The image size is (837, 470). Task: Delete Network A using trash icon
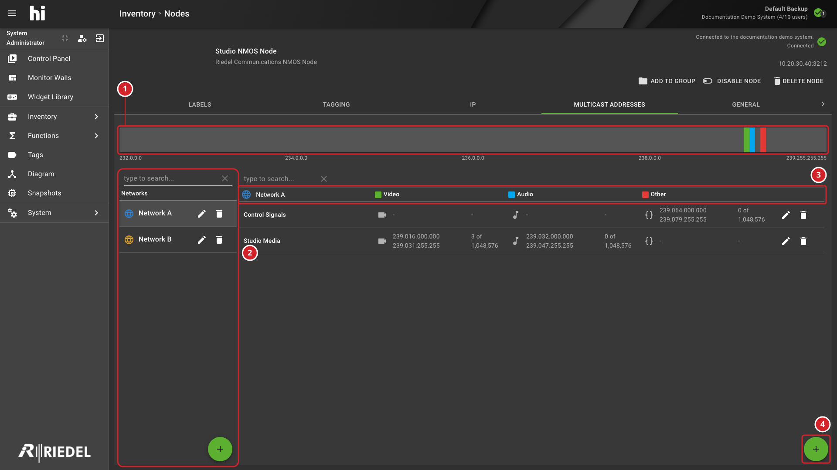(219, 214)
